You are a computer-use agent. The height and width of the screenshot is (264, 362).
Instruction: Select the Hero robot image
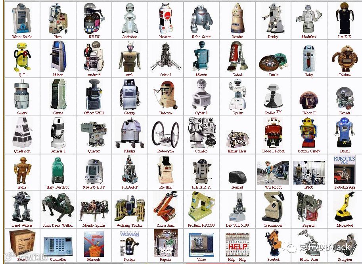pyautogui.click(x=58, y=19)
